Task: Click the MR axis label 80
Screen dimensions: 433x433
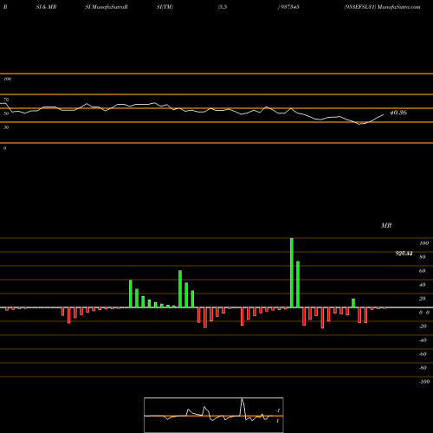Action: point(423,257)
